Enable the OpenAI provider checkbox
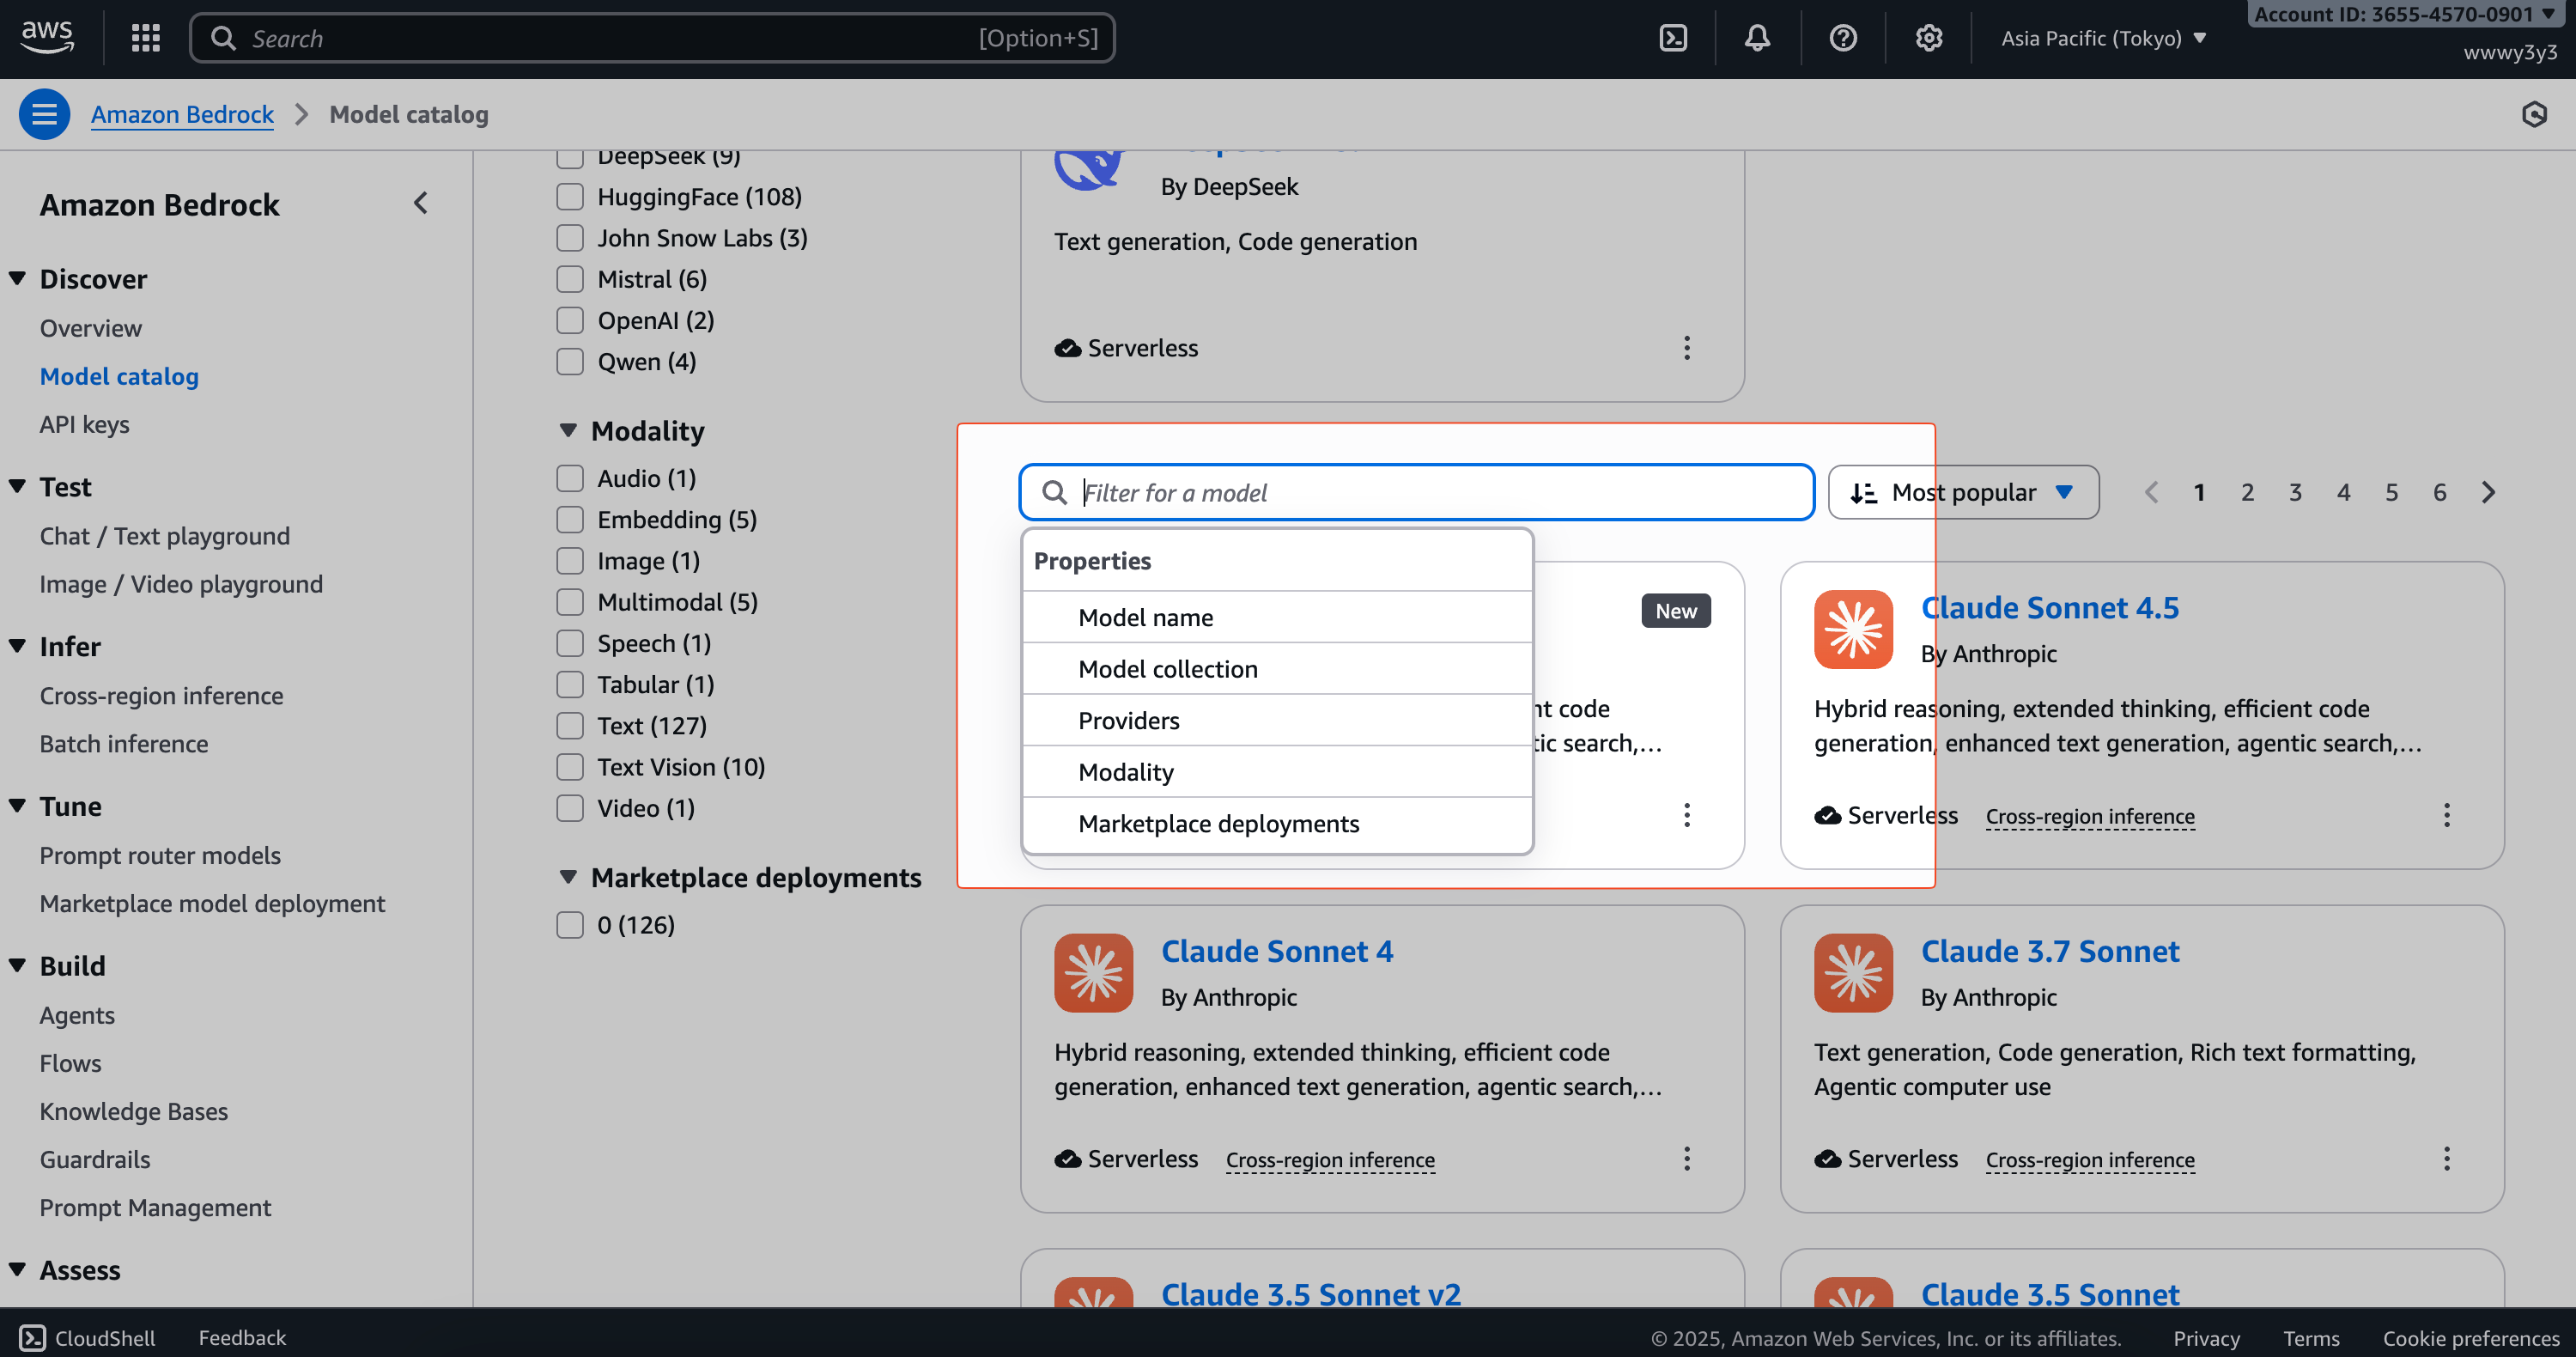 pyautogui.click(x=570, y=320)
